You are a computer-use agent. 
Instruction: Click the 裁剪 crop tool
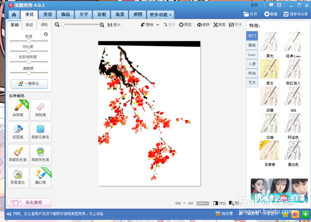tap(219, 25)
